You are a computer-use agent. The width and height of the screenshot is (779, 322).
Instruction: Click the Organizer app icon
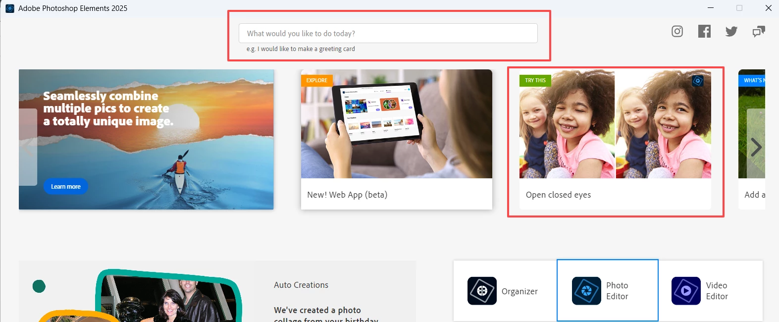coord(482,291)
